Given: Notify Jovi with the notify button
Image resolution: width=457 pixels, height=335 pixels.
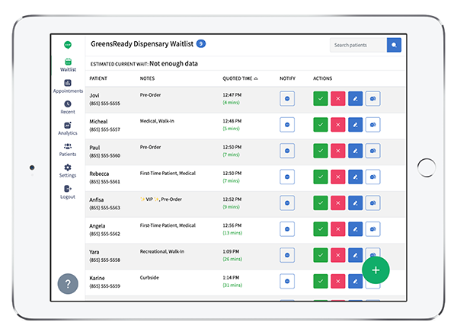Looking at the screenshot, I should (x=287, y=98).
